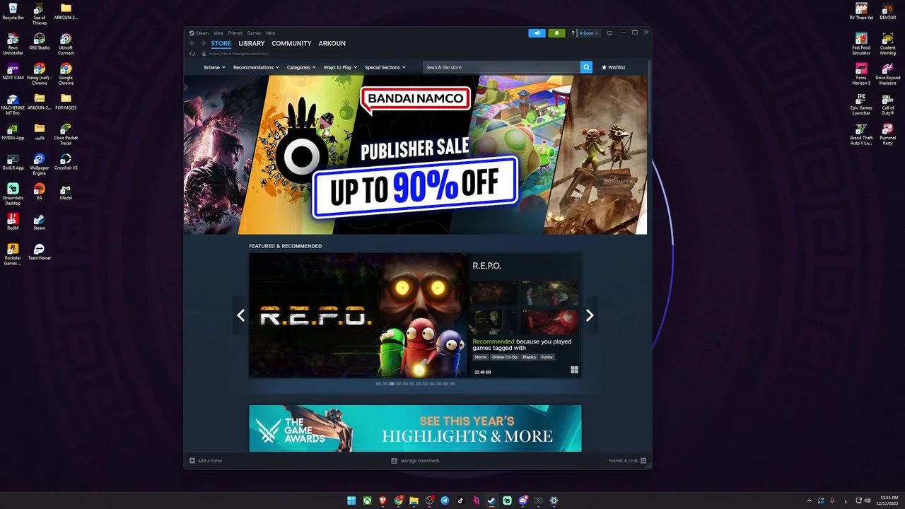Image resolution: width=905 pixels, height=509 pixels.
Task: Open the View menu
Action: pyautogui.click(x=218, y=33)
